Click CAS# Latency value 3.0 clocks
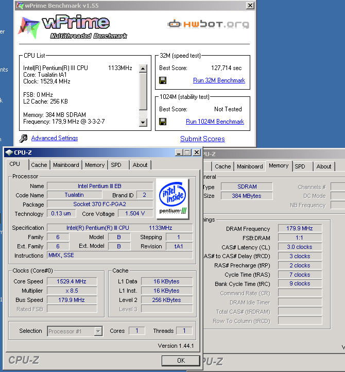The image size is (345, 372). (x=300, y=247)
